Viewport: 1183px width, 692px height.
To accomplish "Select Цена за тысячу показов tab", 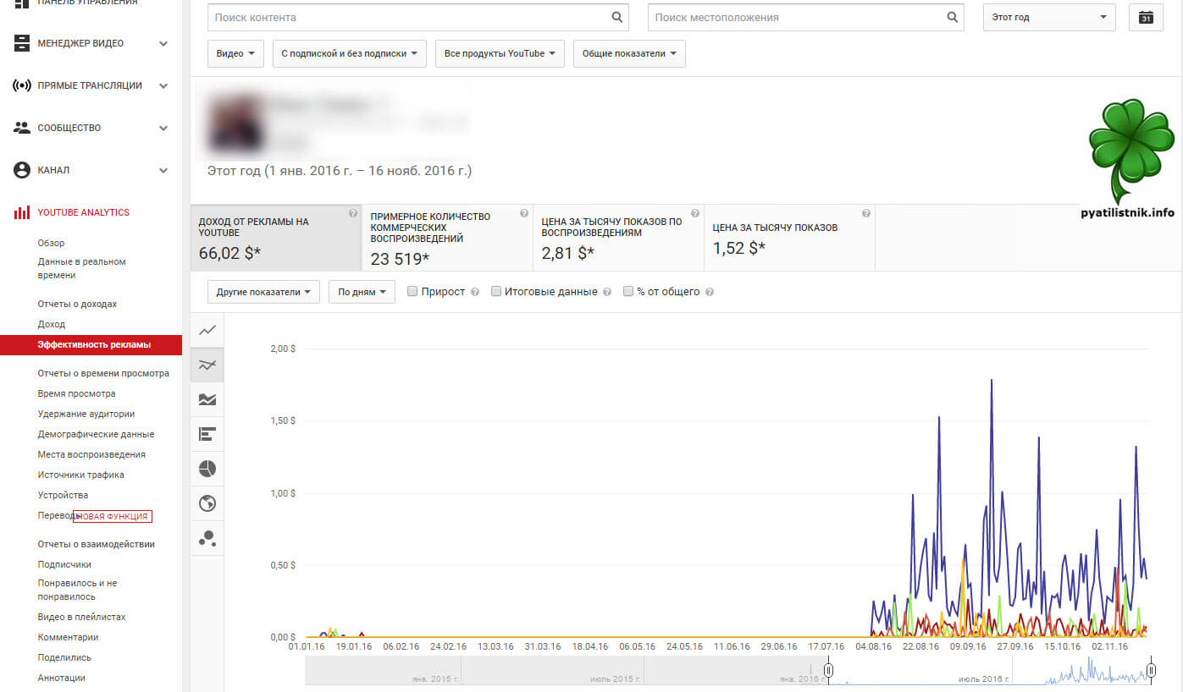I will pos(789,238).
